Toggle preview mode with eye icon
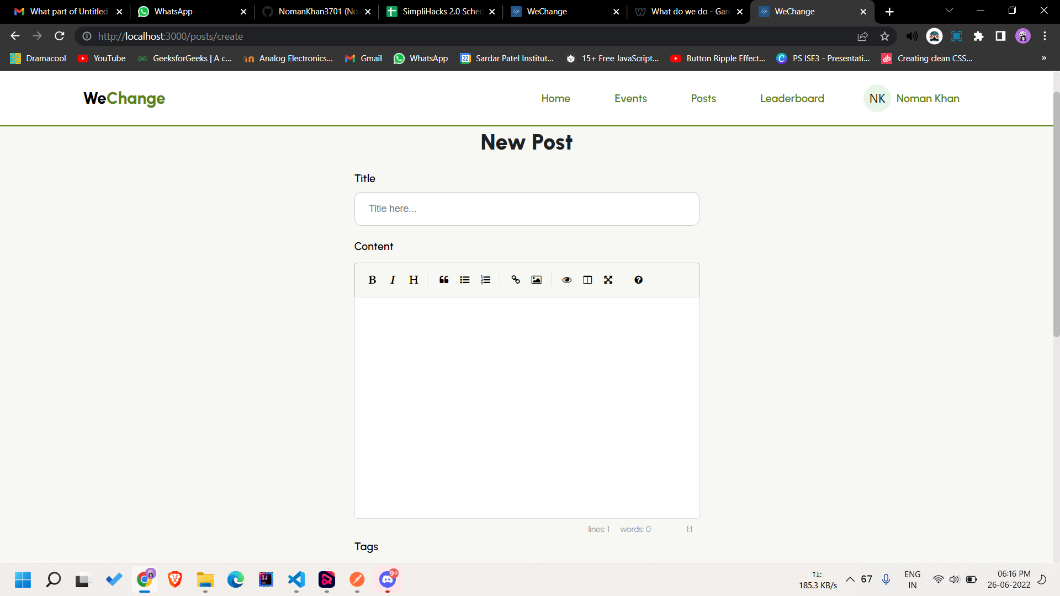This screenshot has height=596, width=1060. (566, 280)
